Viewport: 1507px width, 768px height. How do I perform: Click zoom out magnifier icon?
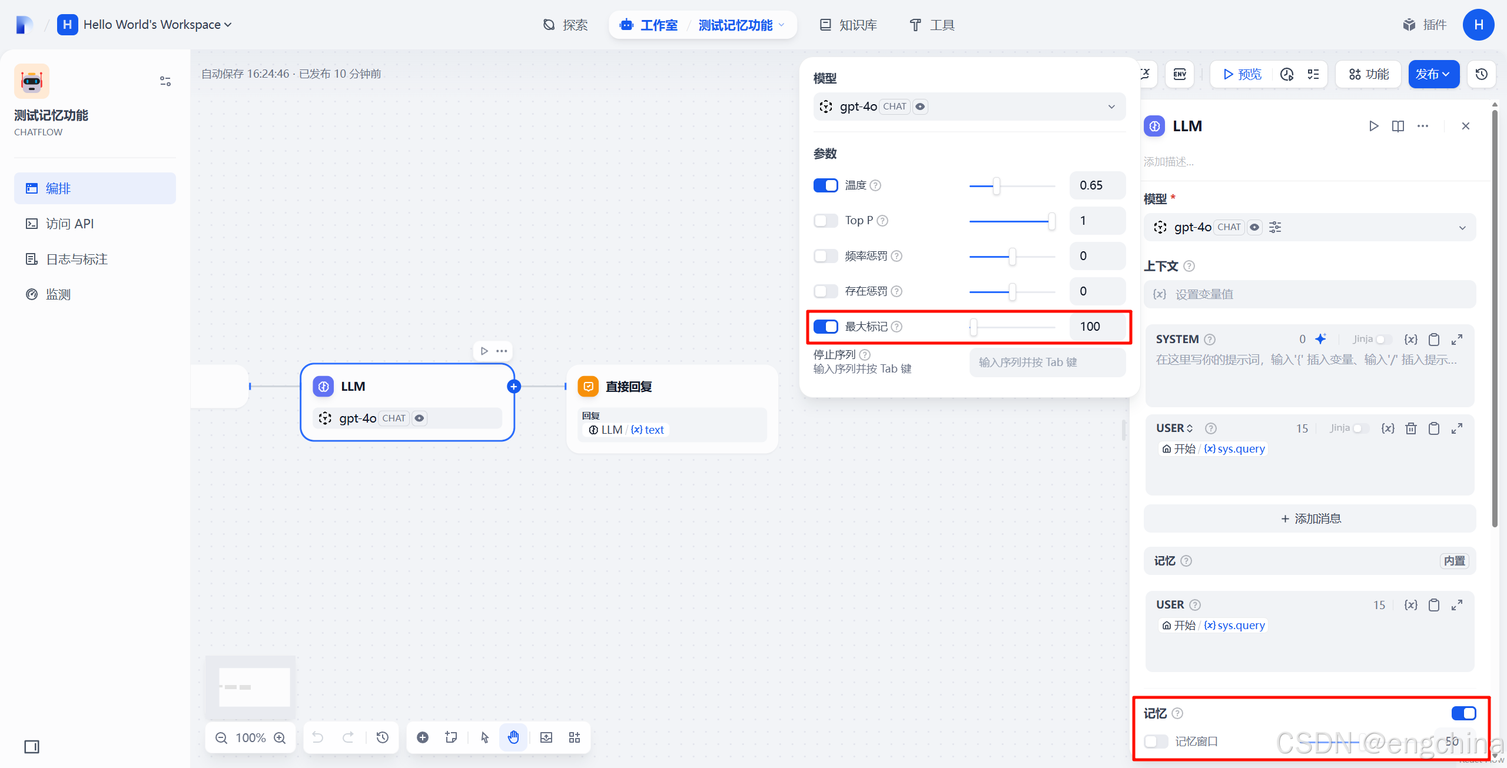pyautogui.click(x=221, y=737)
